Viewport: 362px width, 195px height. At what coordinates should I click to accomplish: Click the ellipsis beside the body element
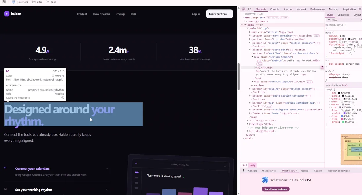(242, 25)
